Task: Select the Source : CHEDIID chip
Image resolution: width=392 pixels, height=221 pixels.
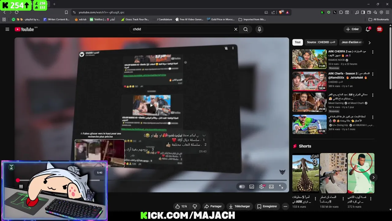Action: point(321,42)
